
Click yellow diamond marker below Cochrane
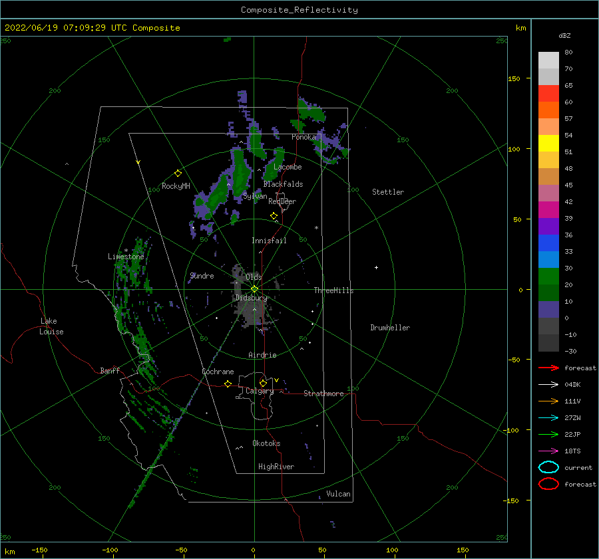pos(228,384)
